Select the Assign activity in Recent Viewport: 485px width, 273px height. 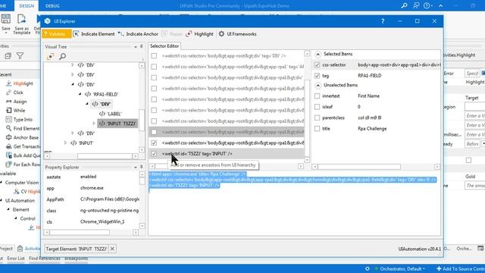click(17, 102)
